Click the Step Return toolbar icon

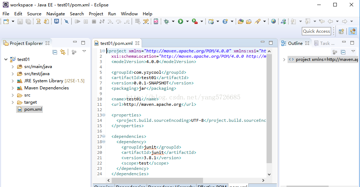click(127, 21)
